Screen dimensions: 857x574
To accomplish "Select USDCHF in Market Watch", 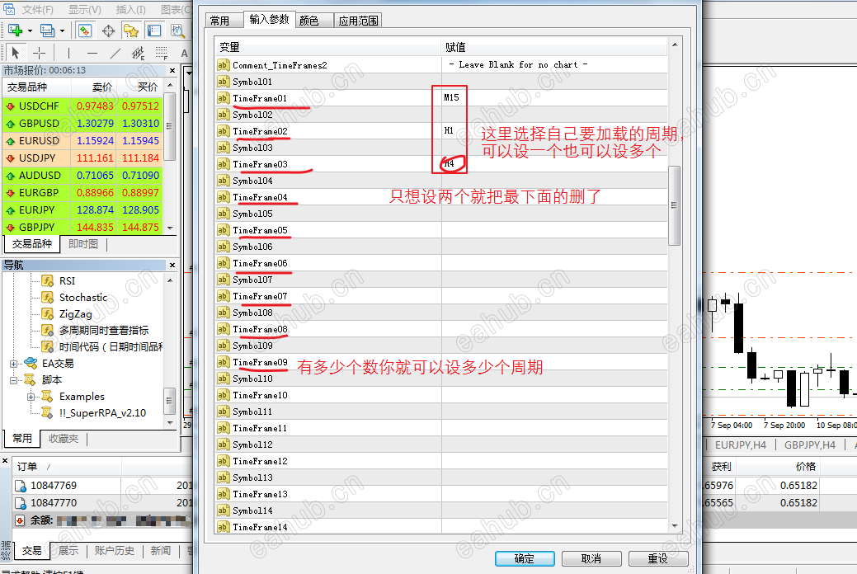I will click(82, 106).
